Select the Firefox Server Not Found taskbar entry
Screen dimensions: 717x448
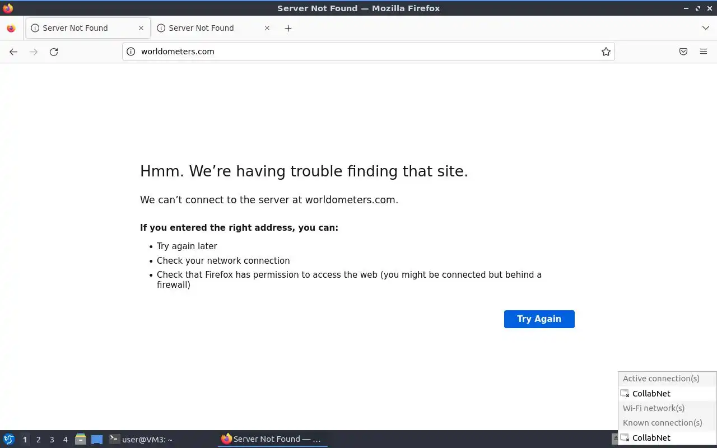coord(272,440)
